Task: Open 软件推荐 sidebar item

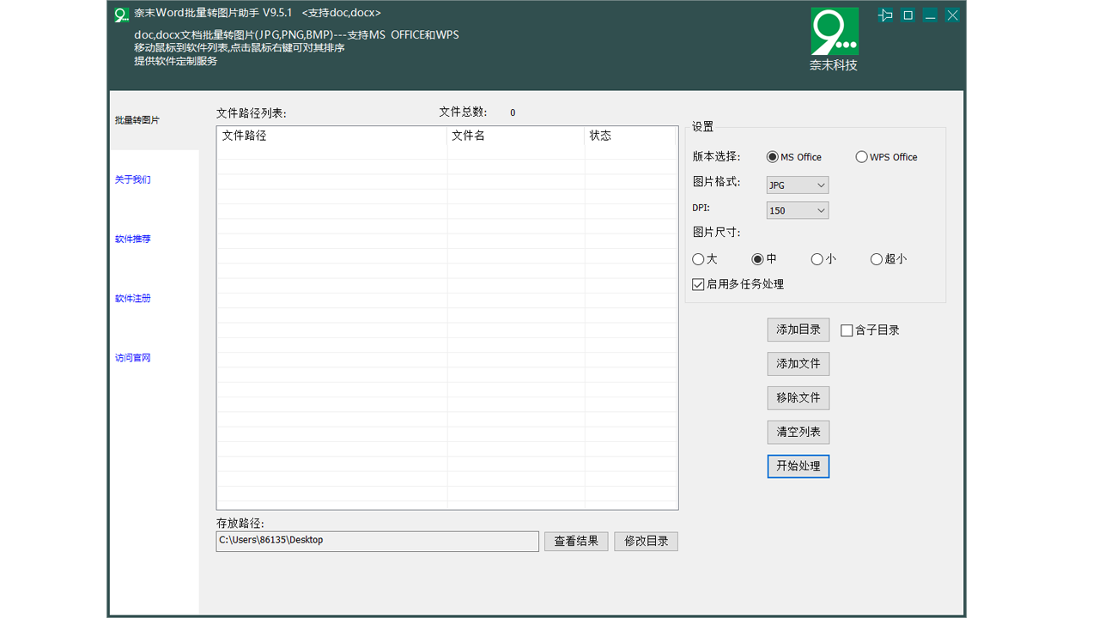Action: 133,239
